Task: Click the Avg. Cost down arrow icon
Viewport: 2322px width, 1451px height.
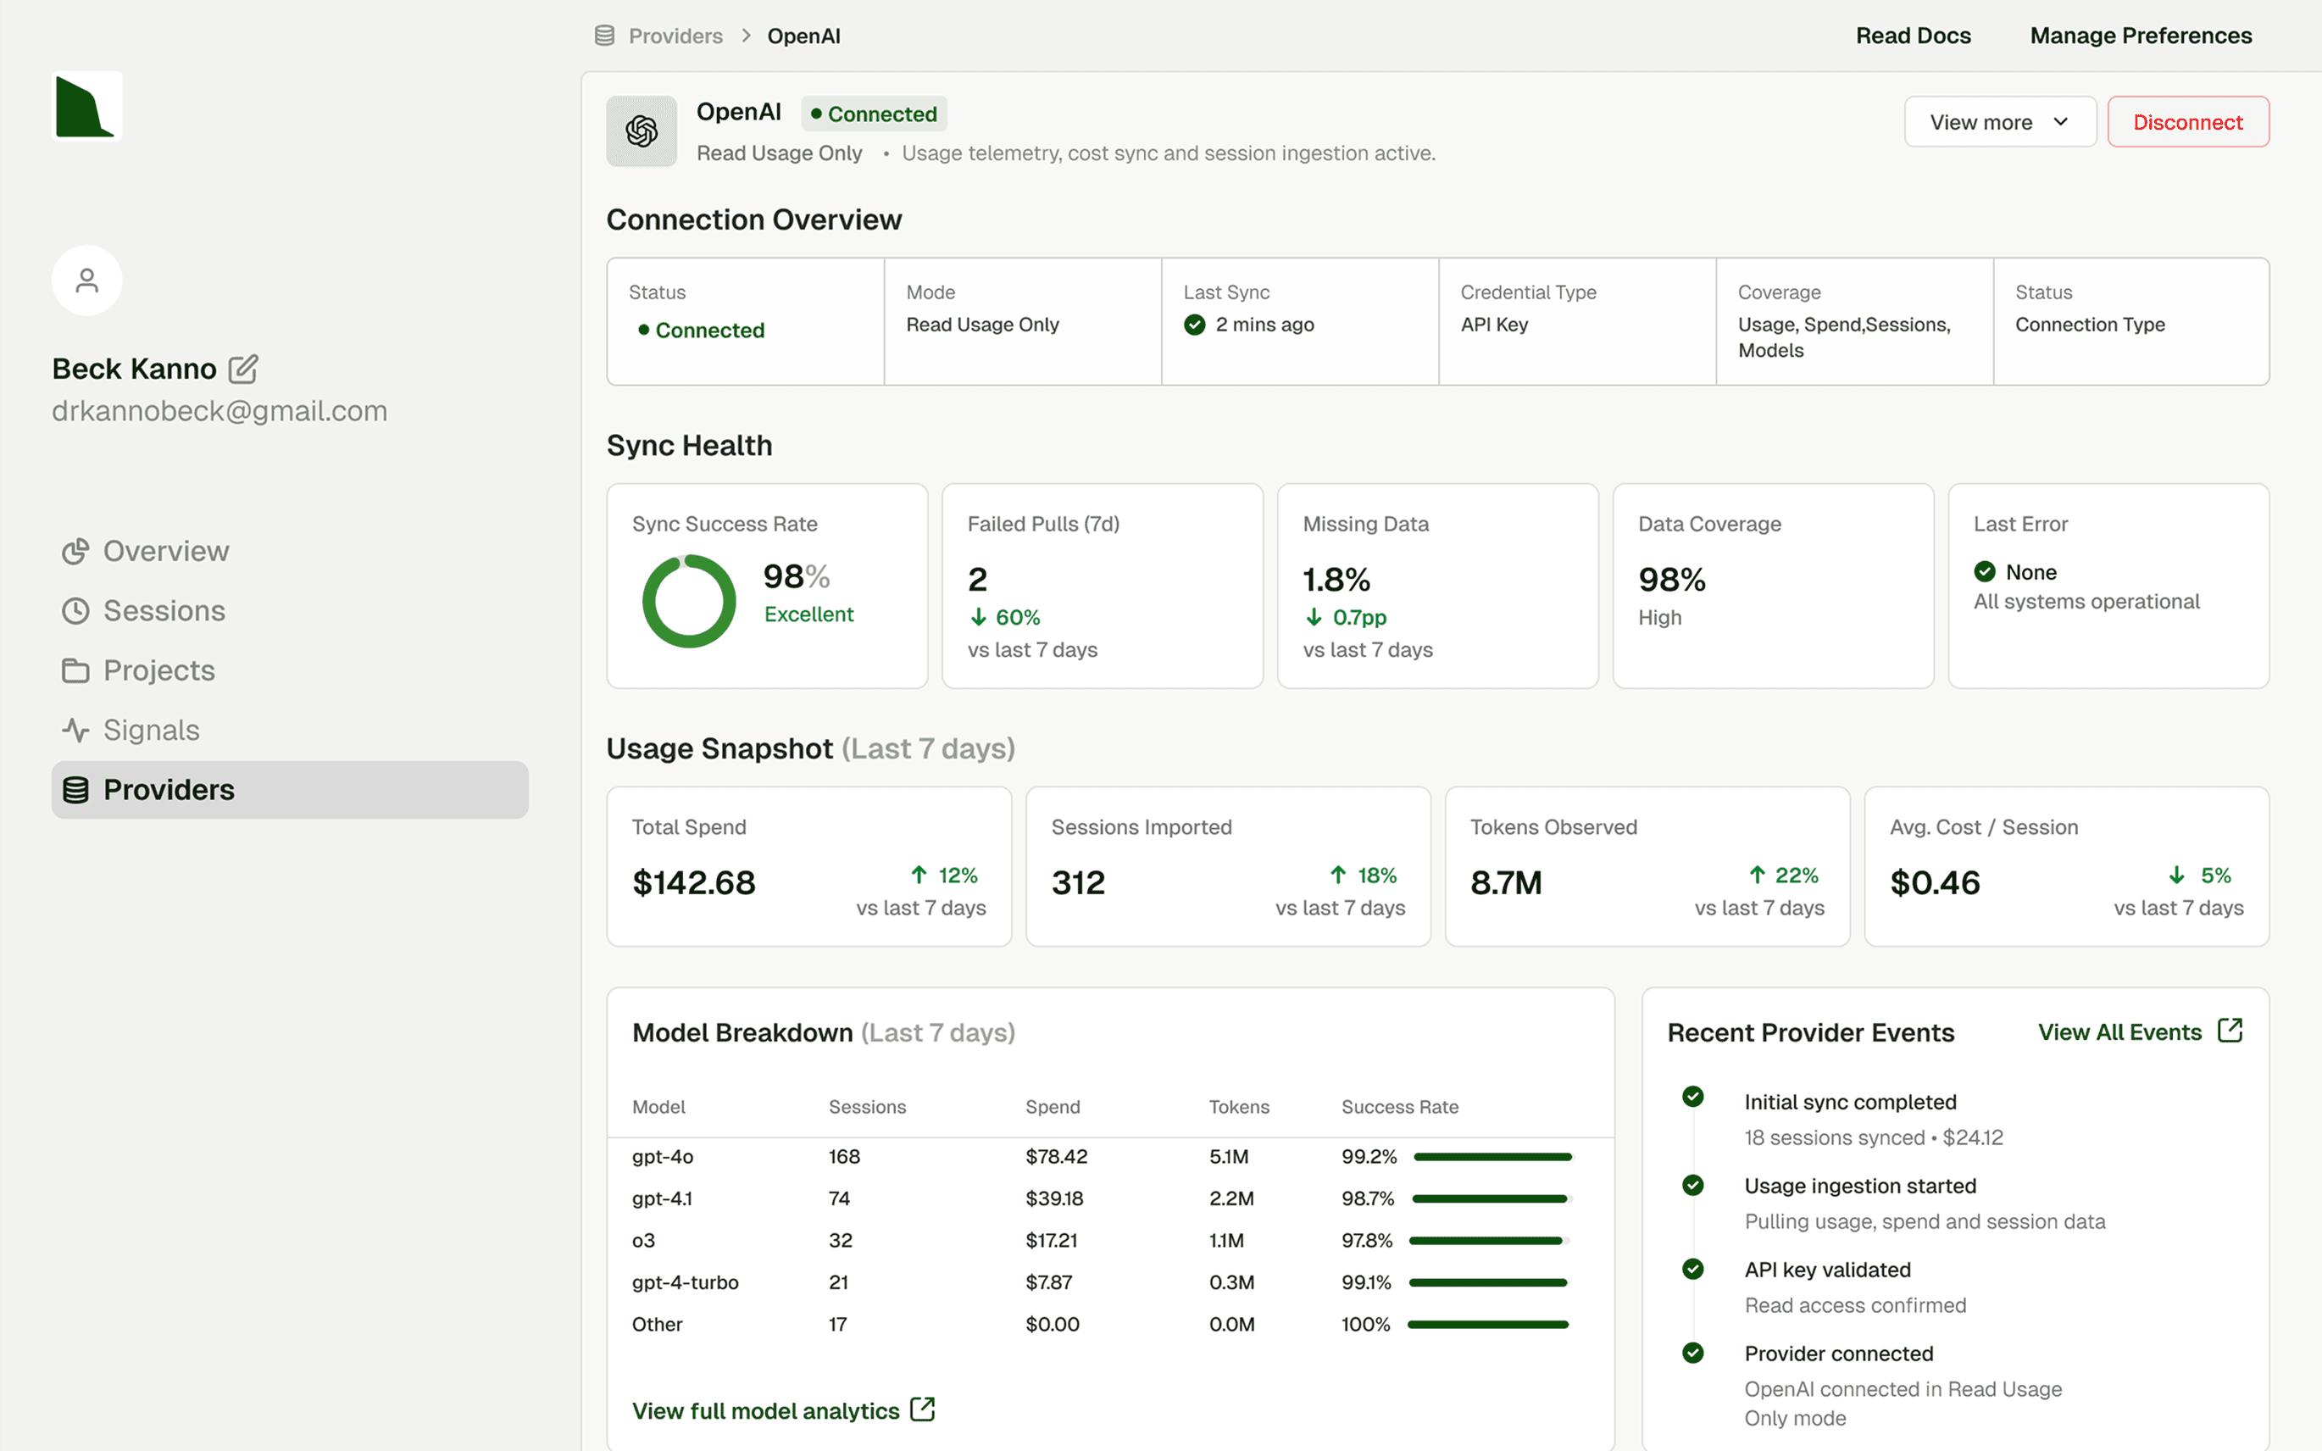Action: click(2177, 875)
